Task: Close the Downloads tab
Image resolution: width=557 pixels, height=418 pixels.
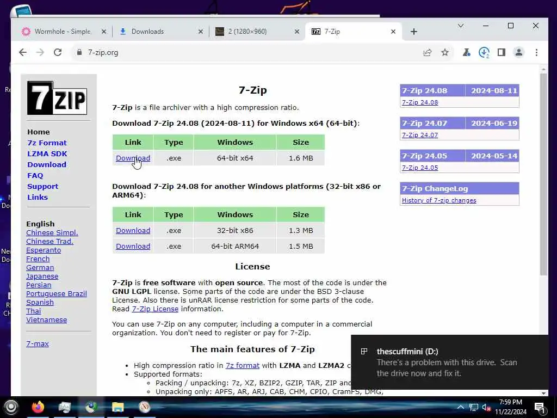Action: [x=200, y=32]
